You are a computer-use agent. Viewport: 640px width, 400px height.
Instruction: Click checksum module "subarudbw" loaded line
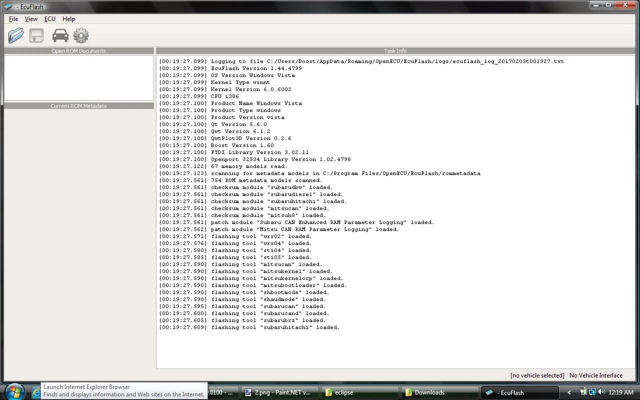246,187
